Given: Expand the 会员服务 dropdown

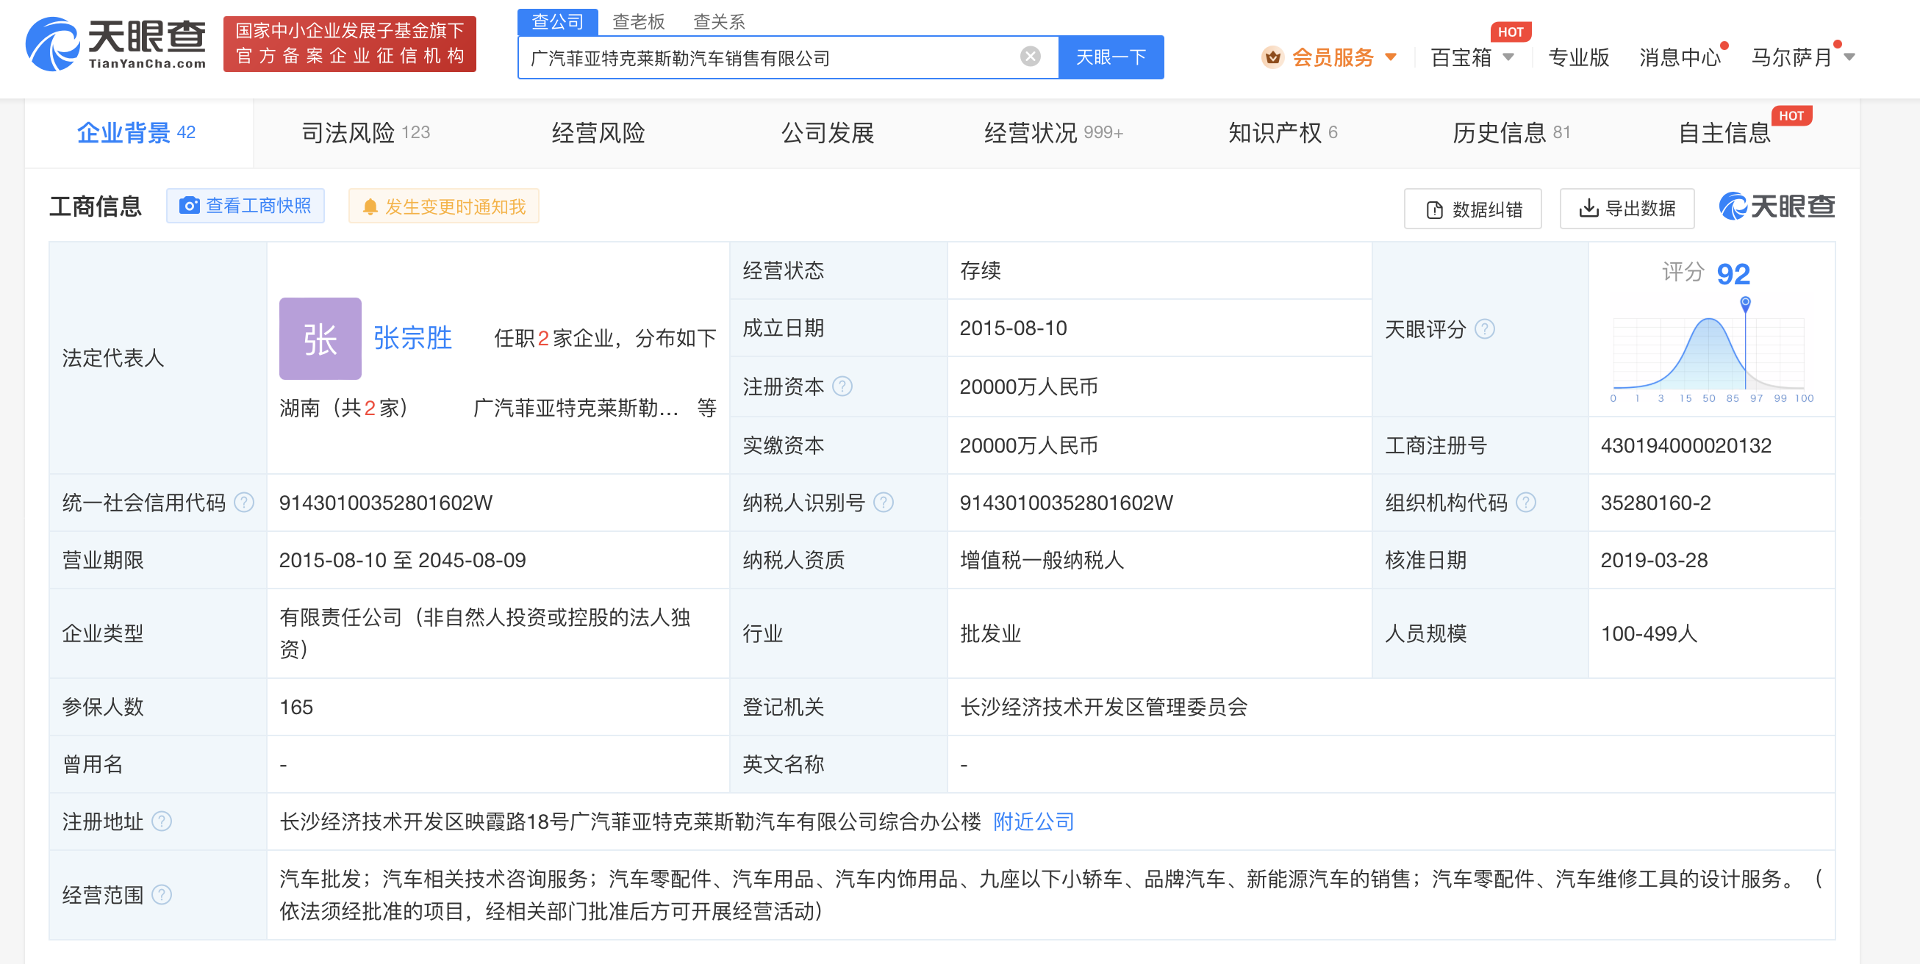Looking at the screenshot, I should pyautogui.click(x=1391, y=56).
